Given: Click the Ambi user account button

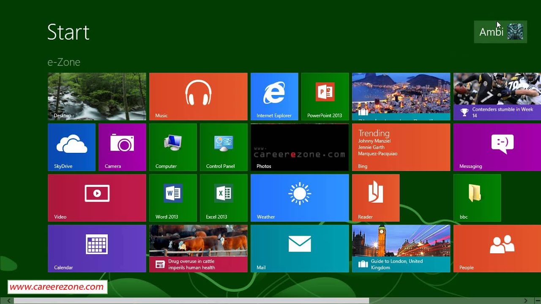Looking at the screenshot, I should click(x=500, y=32).
